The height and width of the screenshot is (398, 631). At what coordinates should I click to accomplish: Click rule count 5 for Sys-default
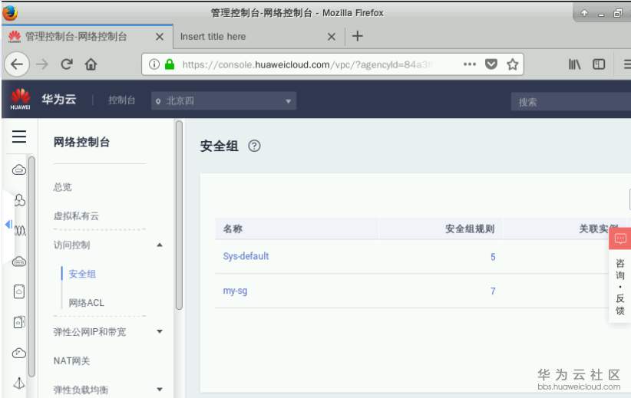click(493, 257)
